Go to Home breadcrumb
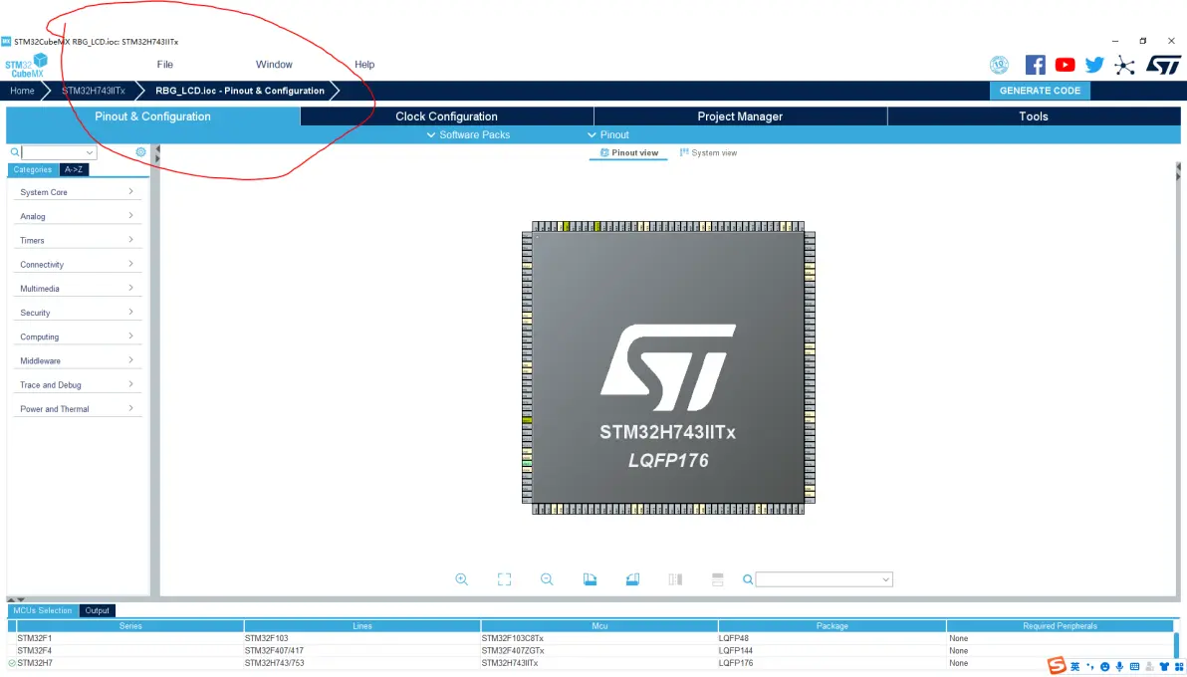1187x677 pixels. point(22,91)
